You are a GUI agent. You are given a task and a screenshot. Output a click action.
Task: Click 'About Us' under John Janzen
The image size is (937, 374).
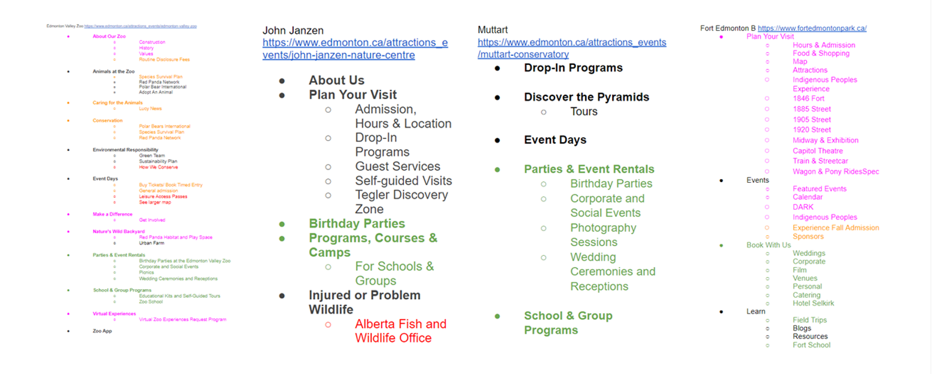click(x=337, y=80)
